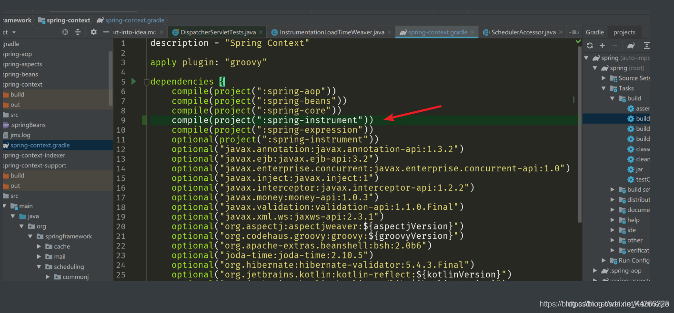The height and width of the screenshot is (313, 674).
Task: Close the spring-context.gradle editor tab
Action: pos(473,32)
